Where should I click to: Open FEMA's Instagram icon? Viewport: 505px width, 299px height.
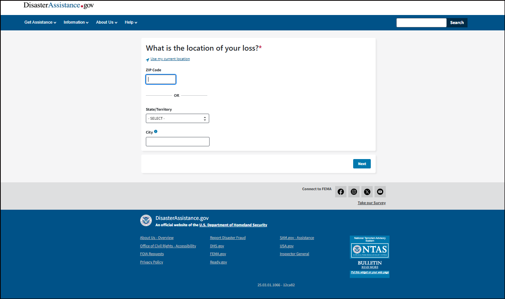(x=354, y=192)
